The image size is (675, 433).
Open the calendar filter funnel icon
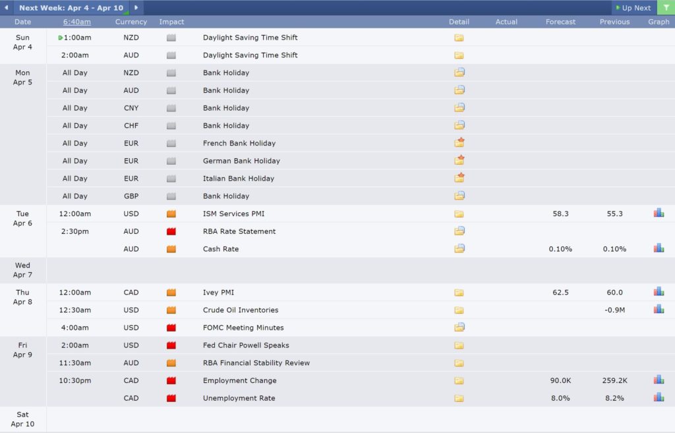point(666,8)
